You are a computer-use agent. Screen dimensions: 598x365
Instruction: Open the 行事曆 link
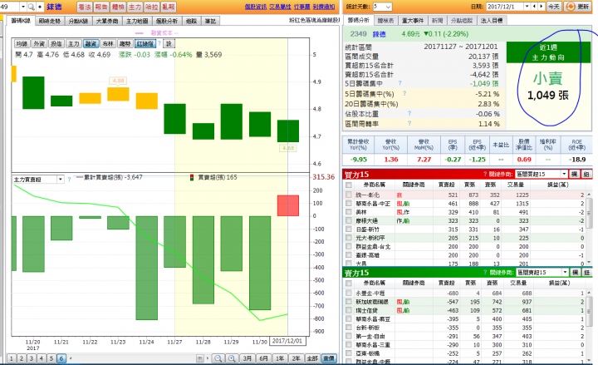(302, 7)
